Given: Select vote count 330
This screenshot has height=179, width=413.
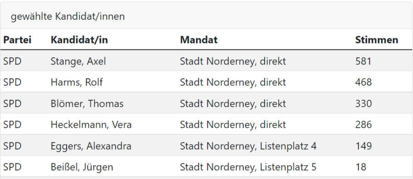Looking at the screenshot, I should (x=363, y=103).
